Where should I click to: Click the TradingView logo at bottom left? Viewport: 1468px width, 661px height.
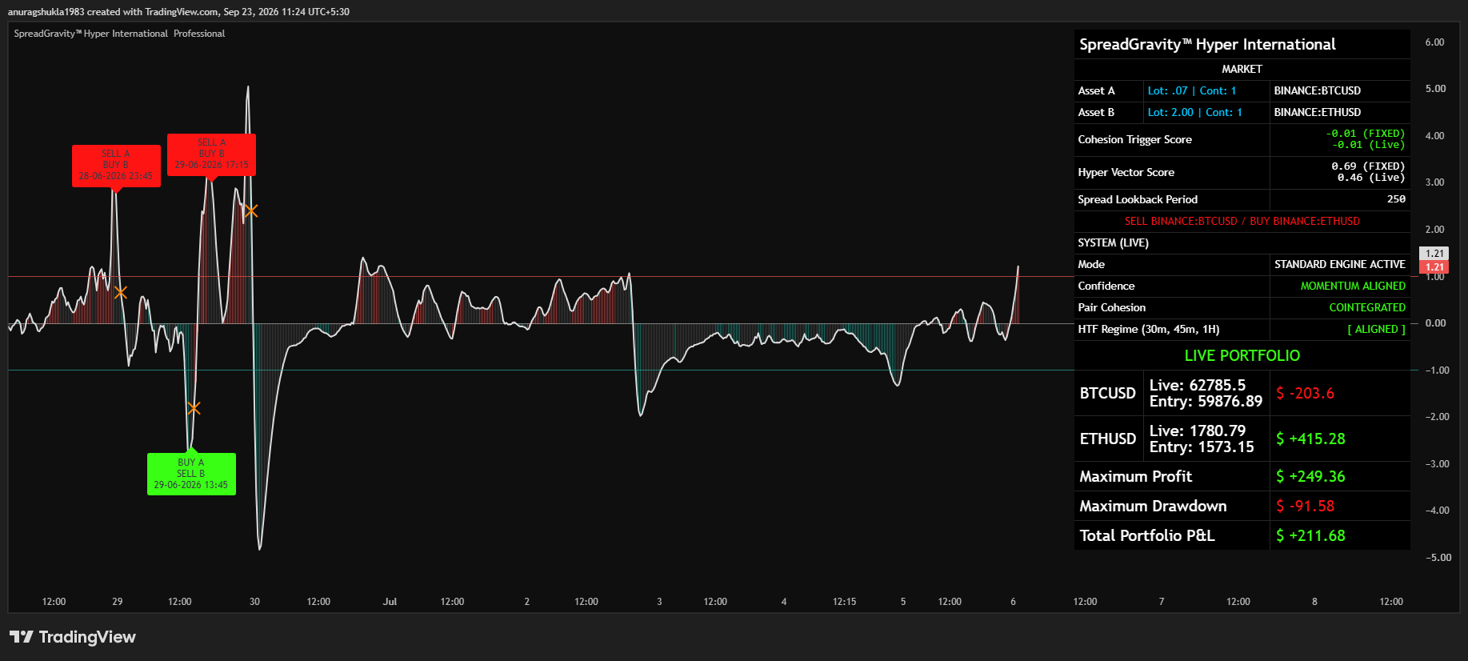coord(73,637)
